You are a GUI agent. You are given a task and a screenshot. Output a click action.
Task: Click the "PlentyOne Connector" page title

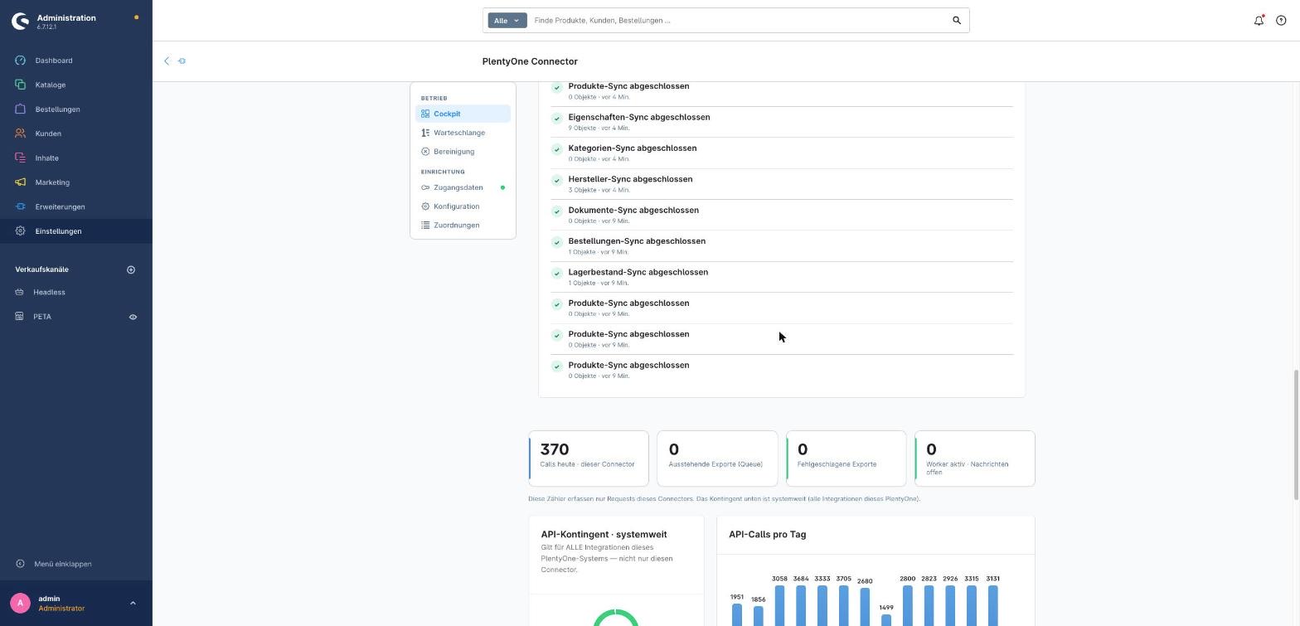530,61
